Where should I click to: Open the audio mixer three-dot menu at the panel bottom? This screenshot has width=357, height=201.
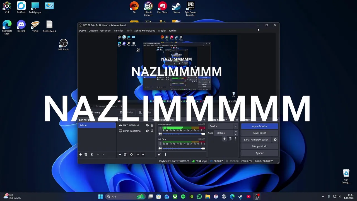point(165,154)
